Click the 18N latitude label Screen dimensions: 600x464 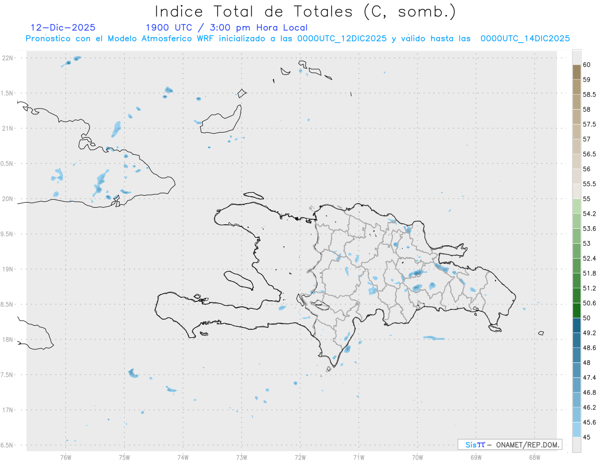coord(8,340)
